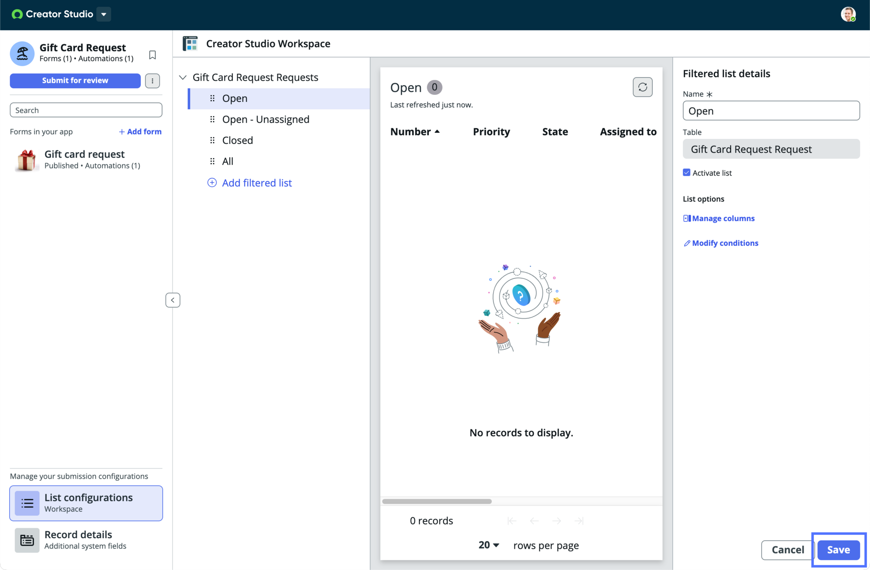Click the Name field containing Open
The width and height of the screenshot is (870, 570).
771,111
